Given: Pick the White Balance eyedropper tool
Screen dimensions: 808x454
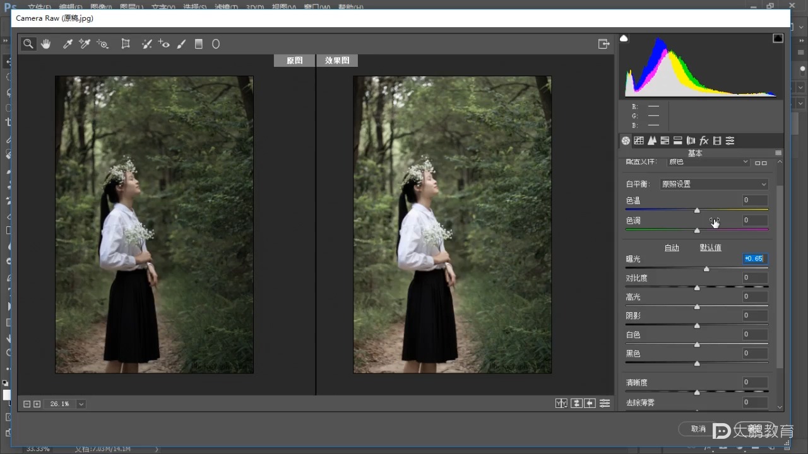Looking at the screenshot, I should pyautogui.click(x=68, y=44).
